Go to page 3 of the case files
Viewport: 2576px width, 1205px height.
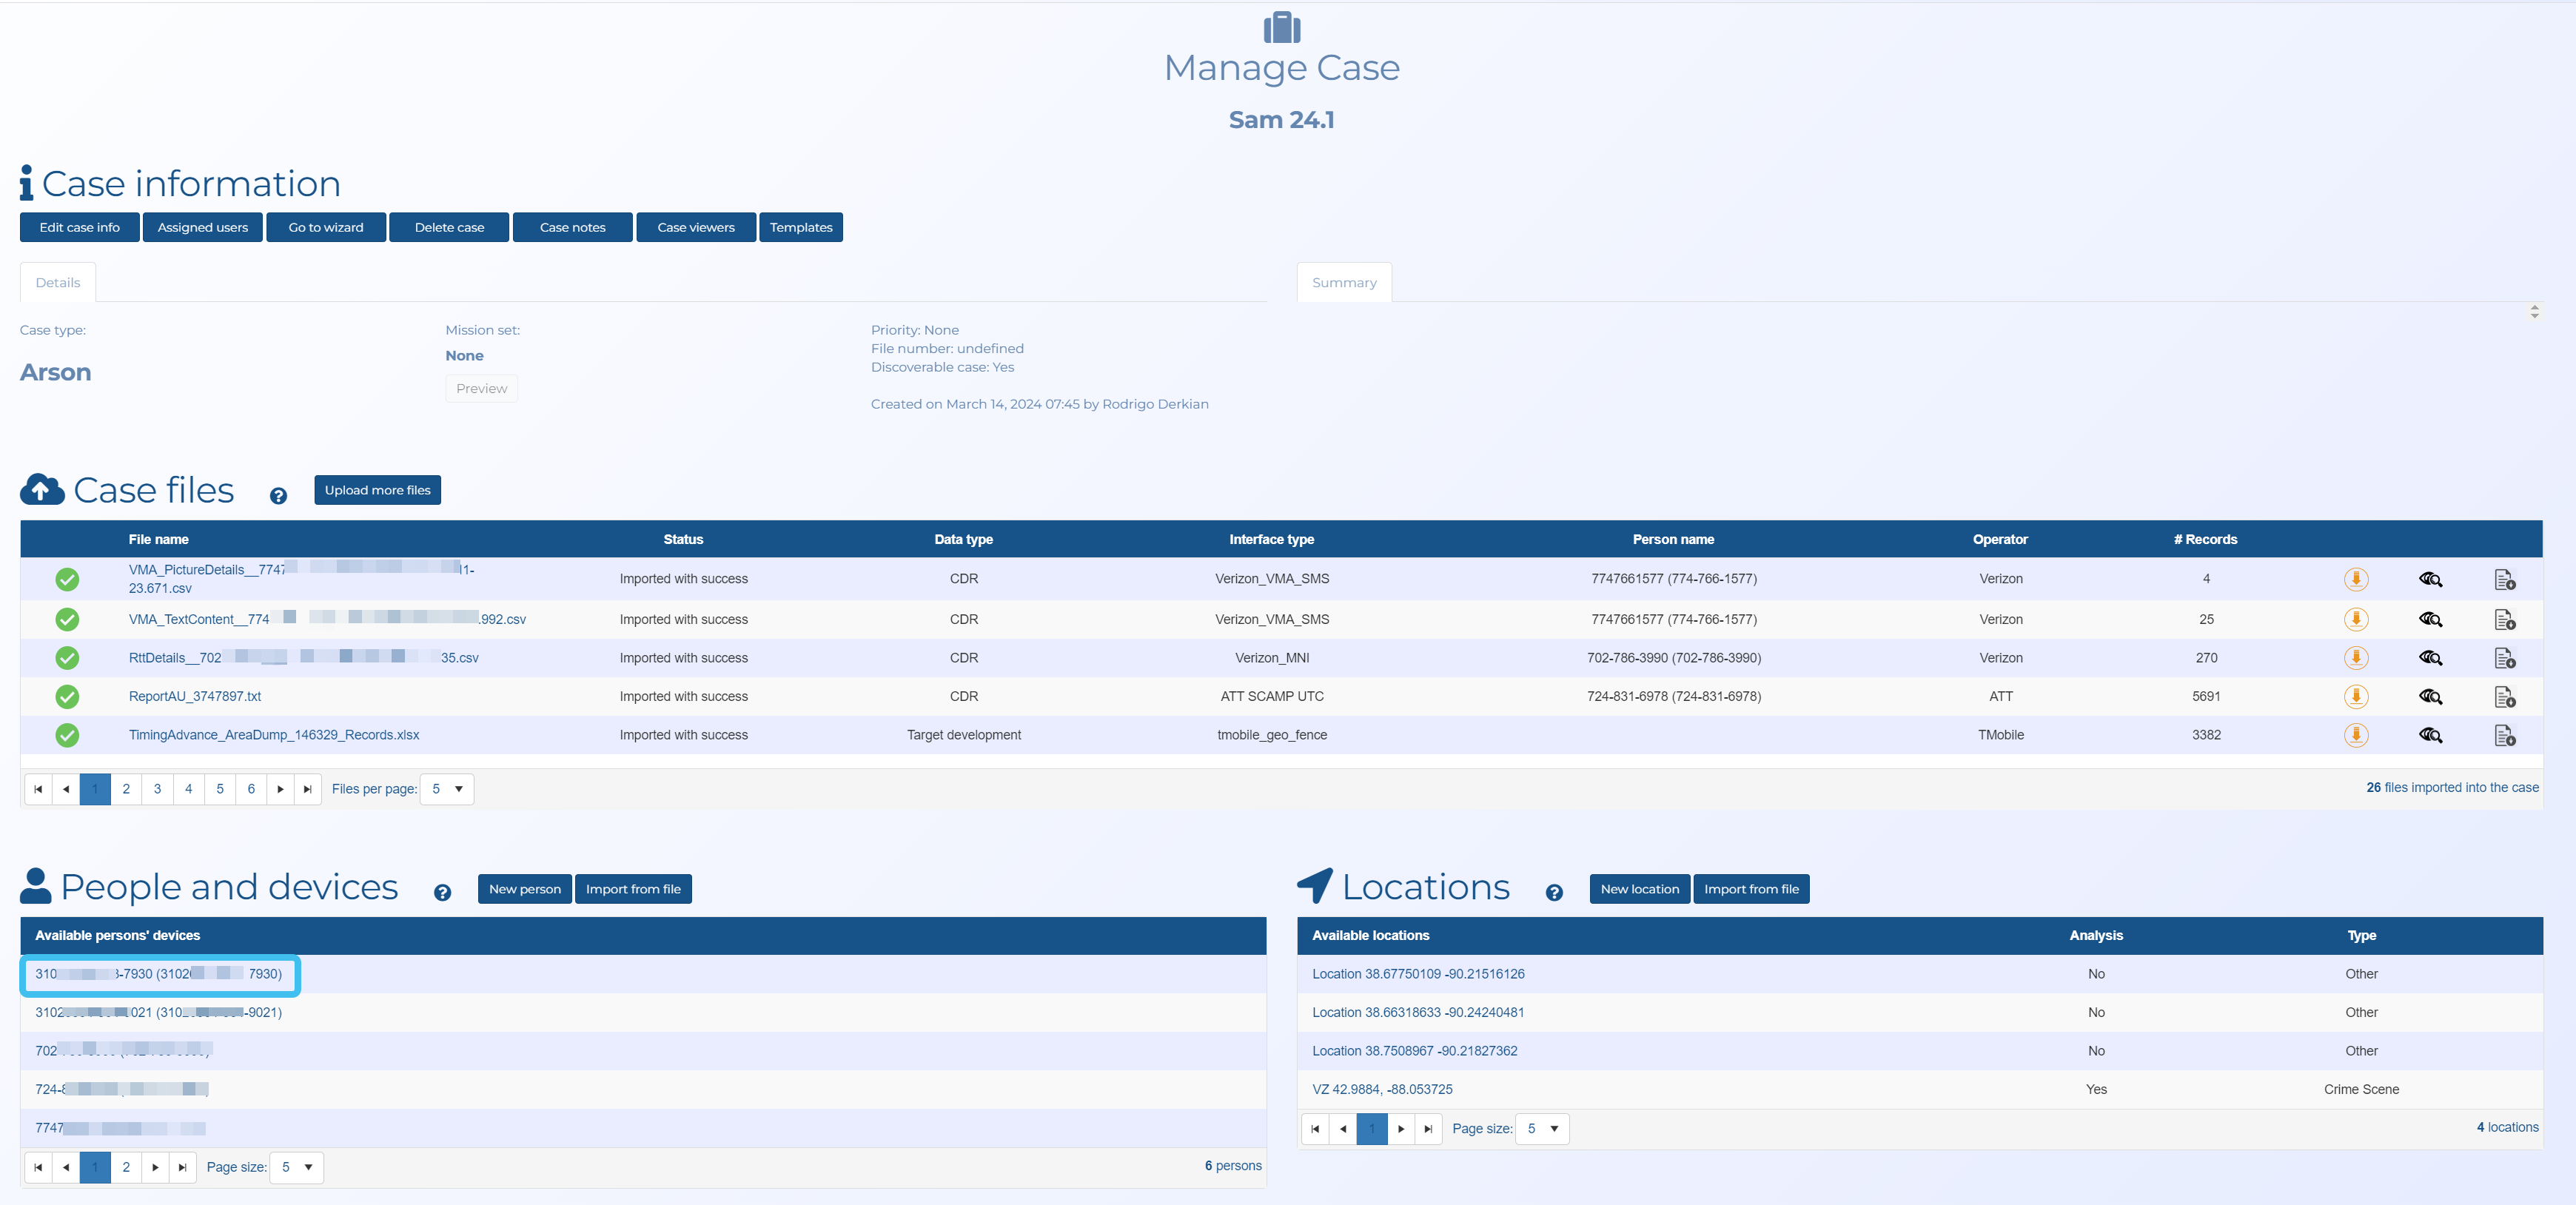[x=157, y=789]
